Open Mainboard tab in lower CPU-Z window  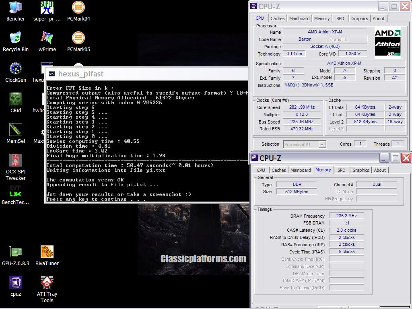[x=301, y=170]
